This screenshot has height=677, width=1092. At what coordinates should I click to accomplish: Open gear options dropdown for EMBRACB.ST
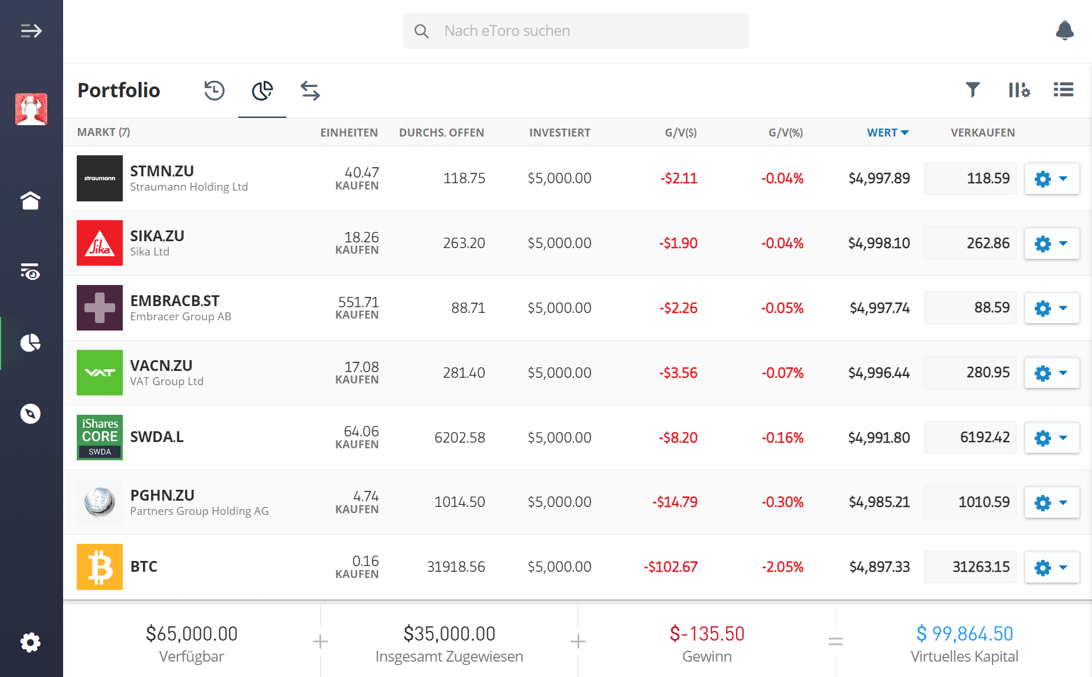(1052, 308)
